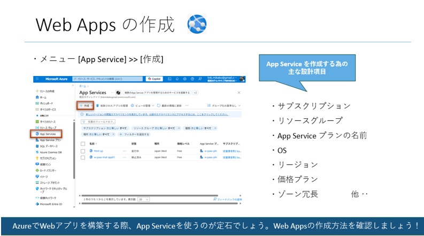This screenshot has width=424, height=236.
Task: Open the グループ化の基準なし dropdown
Action: [224, 105]
